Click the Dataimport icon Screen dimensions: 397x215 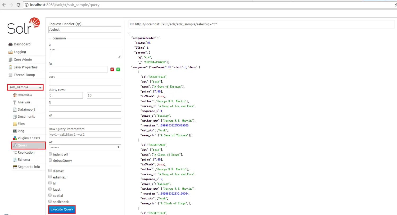(x=15, y=109)
